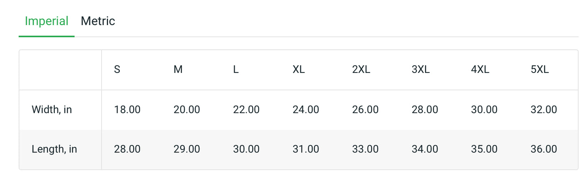This screenshot has width=587, height=186.
Task: Click the 22.00 width cell for L
Action: point(246,109)
